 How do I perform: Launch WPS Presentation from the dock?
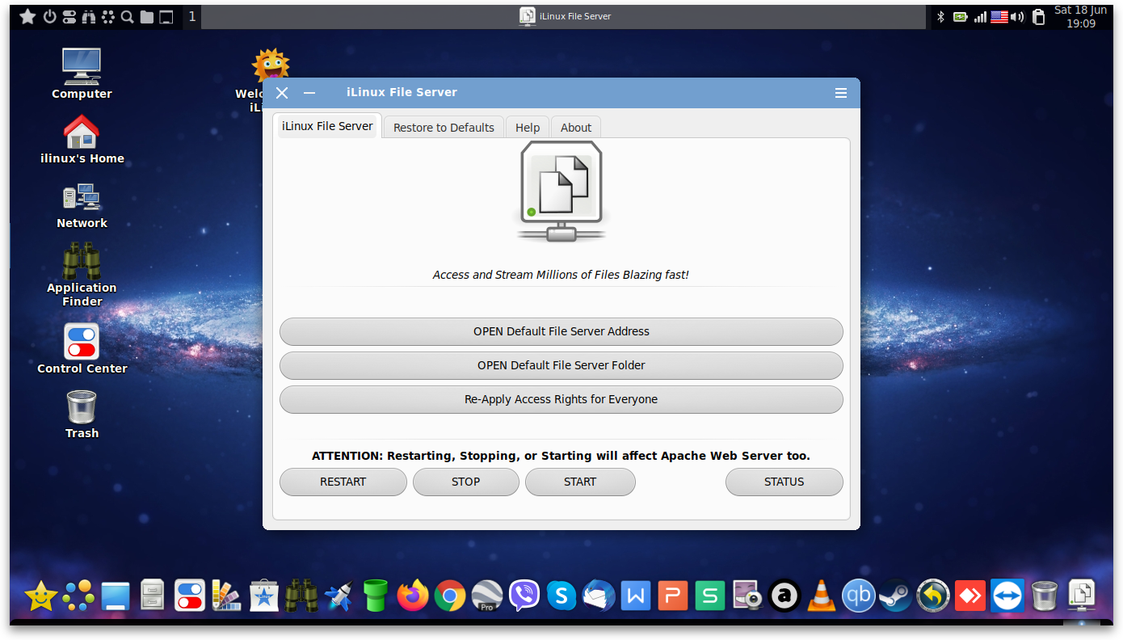tap(673, 597)
